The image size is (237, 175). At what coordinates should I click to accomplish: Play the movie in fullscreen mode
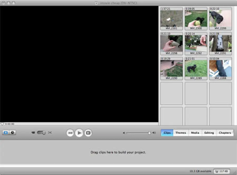pos(88,133)
